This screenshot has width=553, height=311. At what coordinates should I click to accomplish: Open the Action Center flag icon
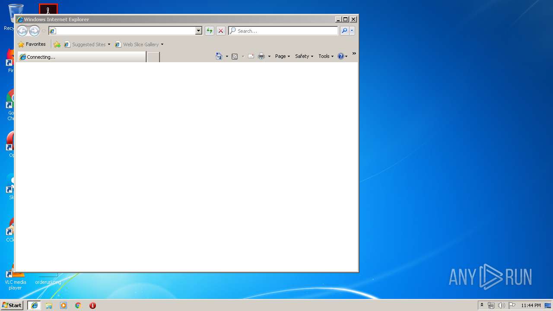[x=512, y=305]
